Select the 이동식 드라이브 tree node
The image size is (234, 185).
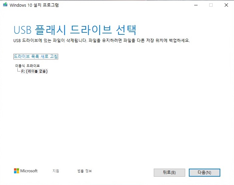point(27,65)
